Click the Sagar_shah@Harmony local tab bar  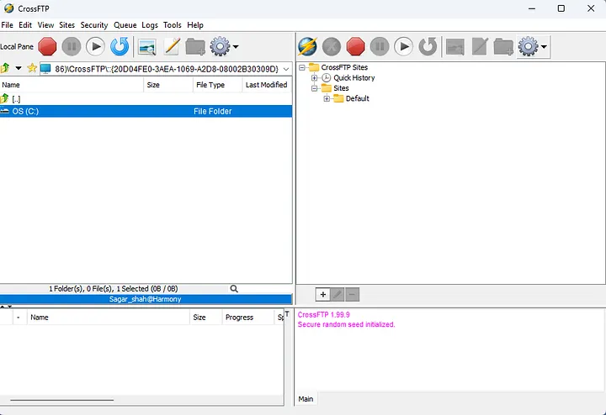tap(146, 299)
